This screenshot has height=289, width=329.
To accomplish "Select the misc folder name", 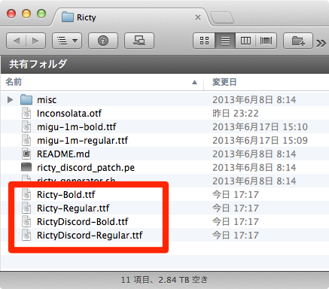I will pyautogui.click(x=47, y=100).
